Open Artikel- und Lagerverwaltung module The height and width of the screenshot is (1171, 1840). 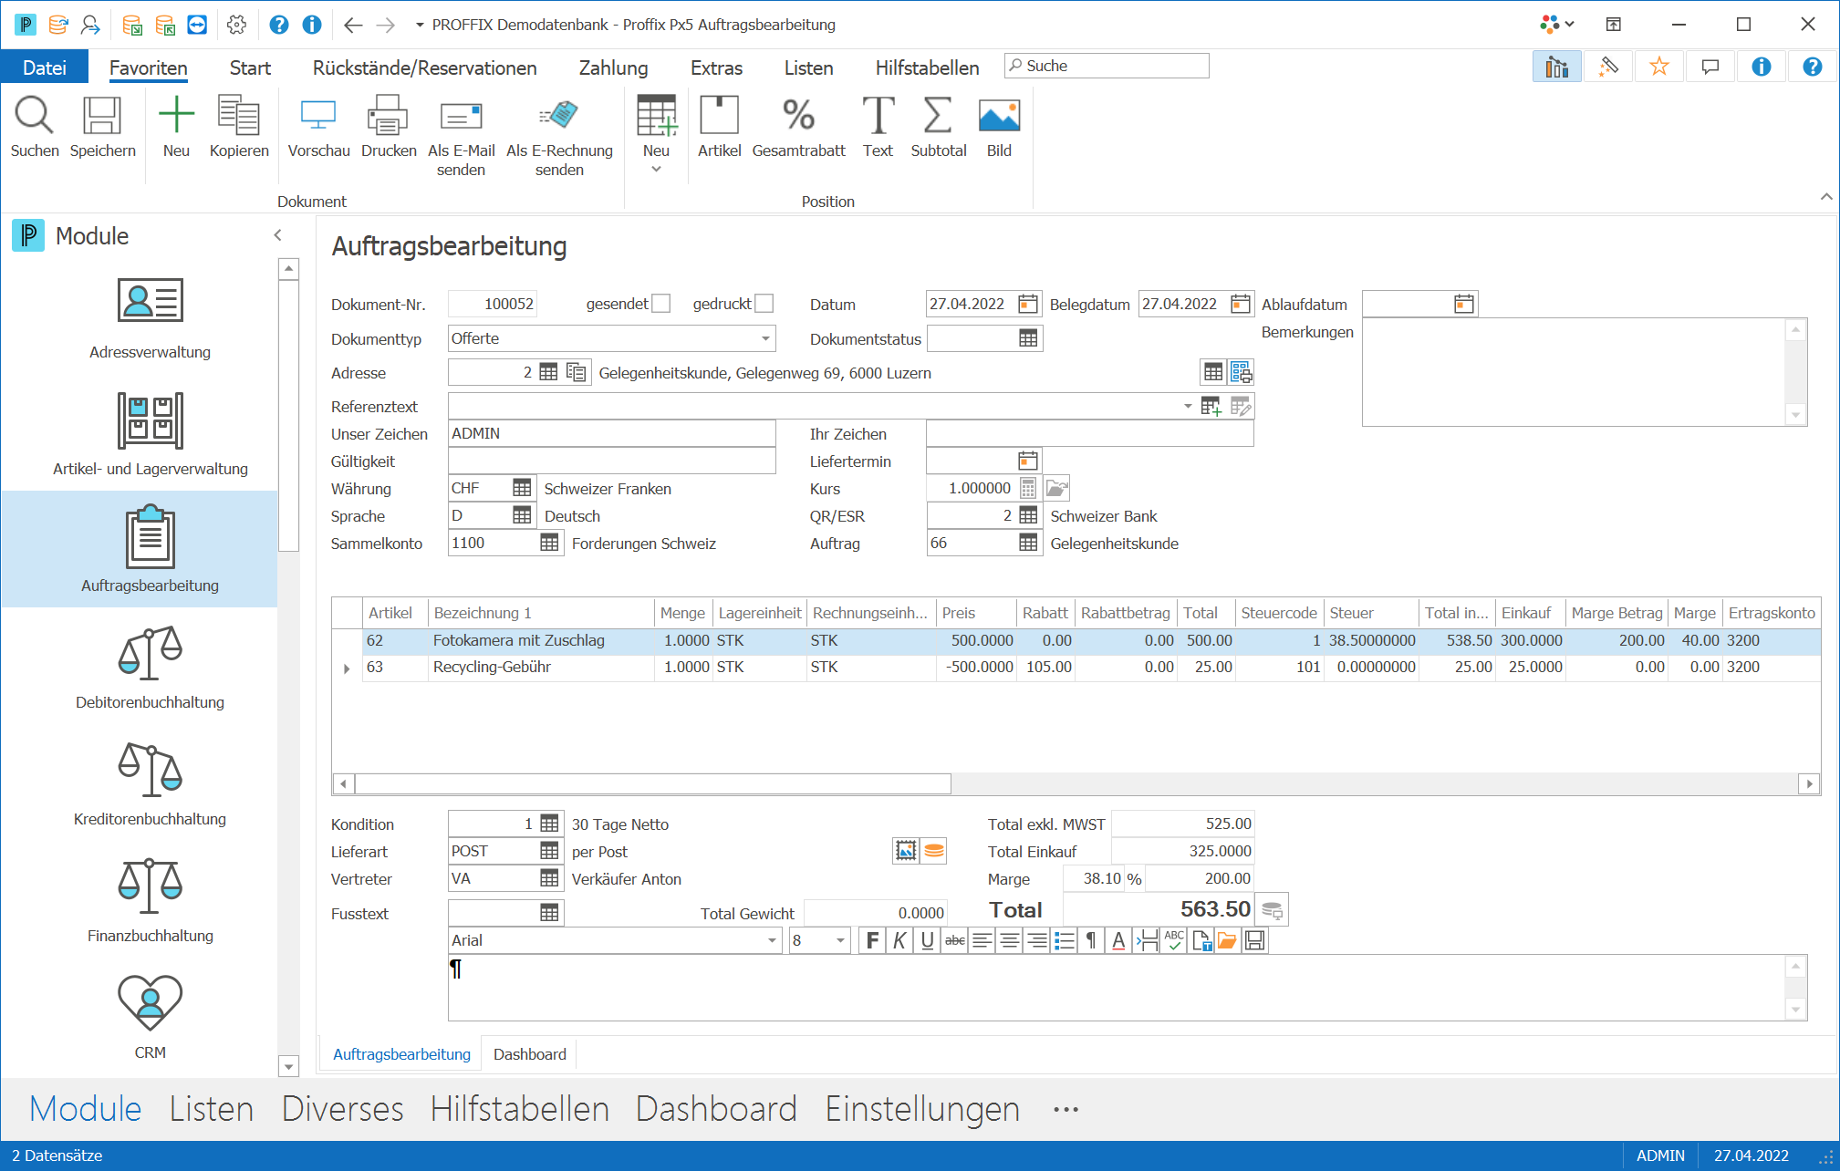coord(150,434)
